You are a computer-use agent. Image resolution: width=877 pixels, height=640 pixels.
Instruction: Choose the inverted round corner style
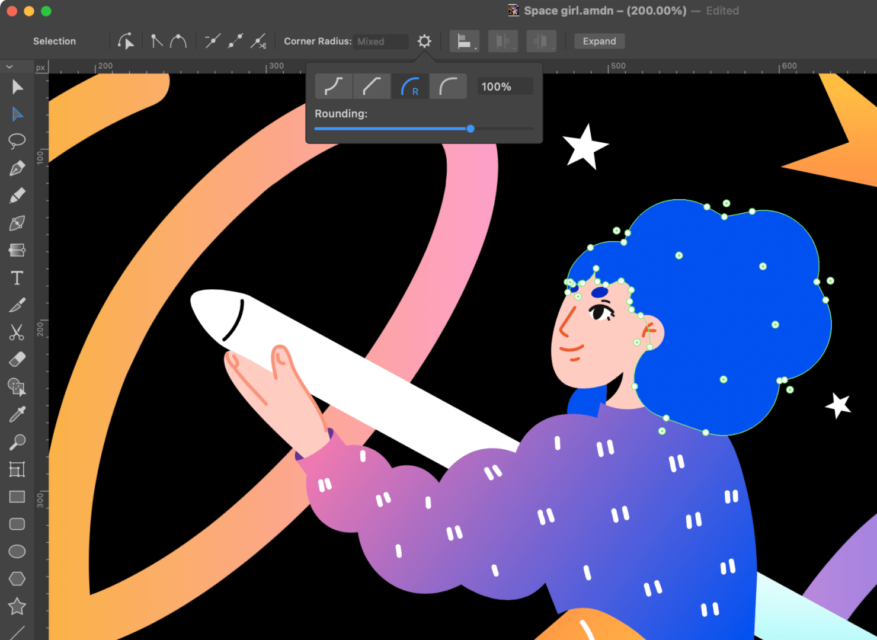[334, 87]
